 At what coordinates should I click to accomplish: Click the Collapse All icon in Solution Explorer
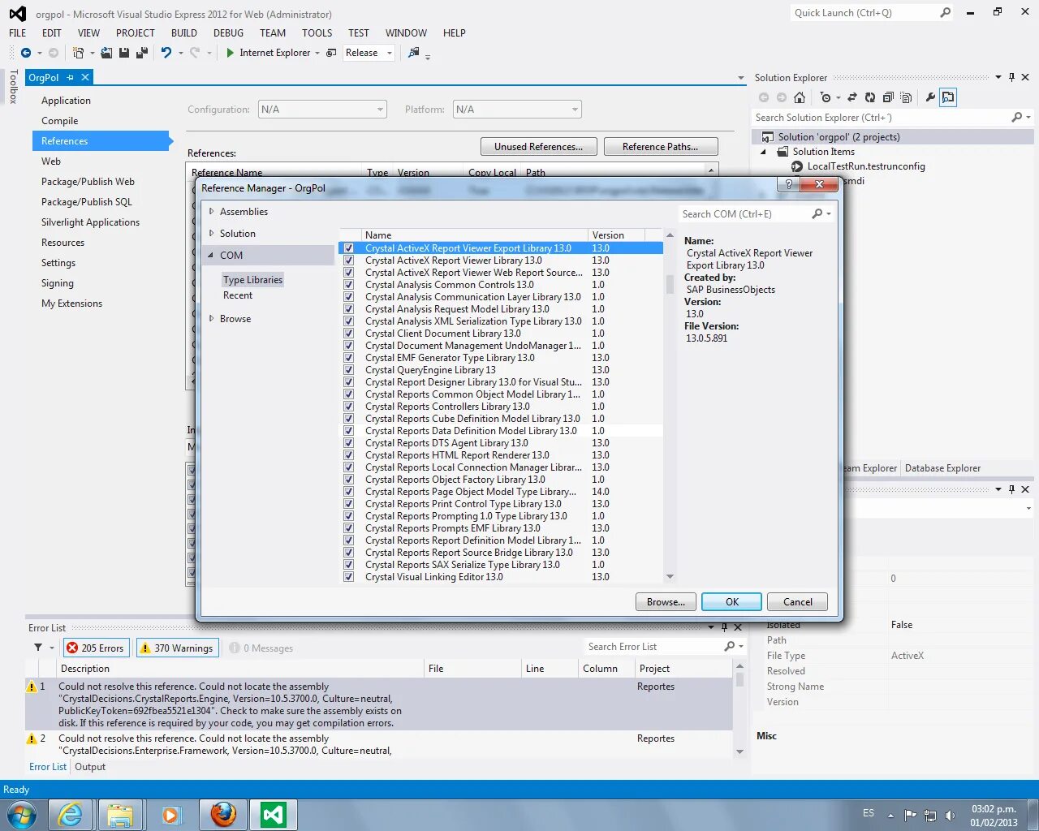[888, 97]
